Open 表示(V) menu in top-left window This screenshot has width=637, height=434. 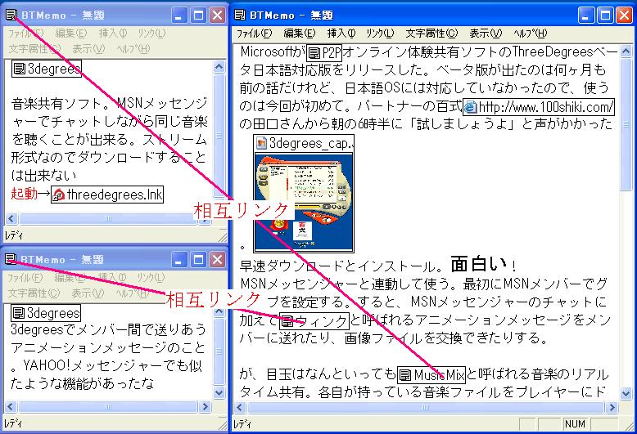[x=88, y=49]
